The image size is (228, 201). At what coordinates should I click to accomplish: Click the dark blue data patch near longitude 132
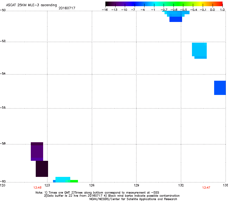tap(176, 19)
